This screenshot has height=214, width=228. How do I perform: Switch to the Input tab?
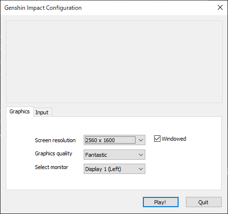pos(42,112)
